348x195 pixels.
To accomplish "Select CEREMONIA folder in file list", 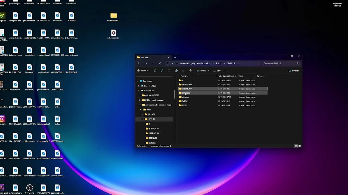I will point(223,89).
